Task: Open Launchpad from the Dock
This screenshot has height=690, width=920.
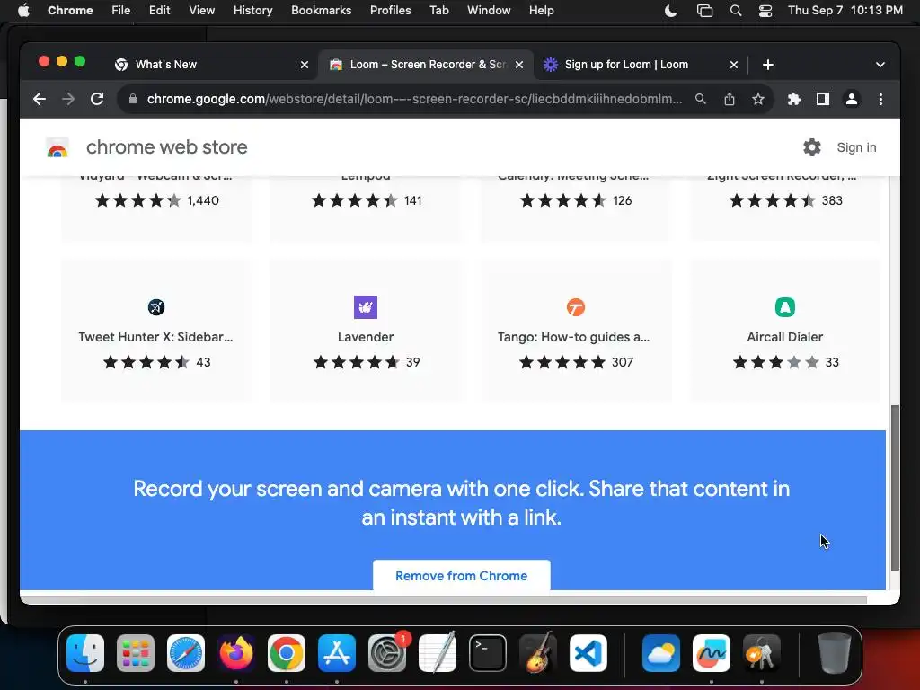Action: click(136, 653)
